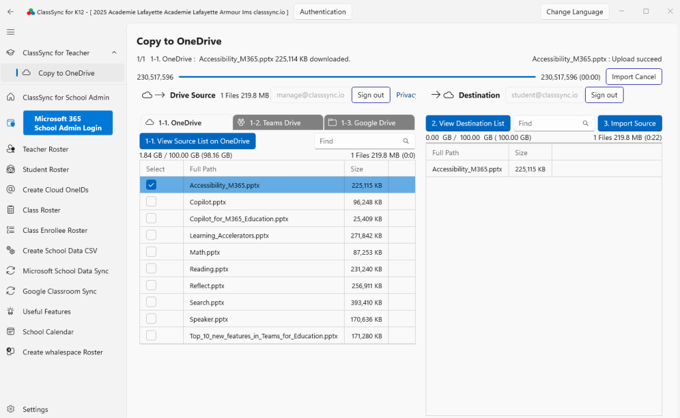Click the Create Cloud OneIDs at-sign icon
680x418 pixels.
pos(11,189)
